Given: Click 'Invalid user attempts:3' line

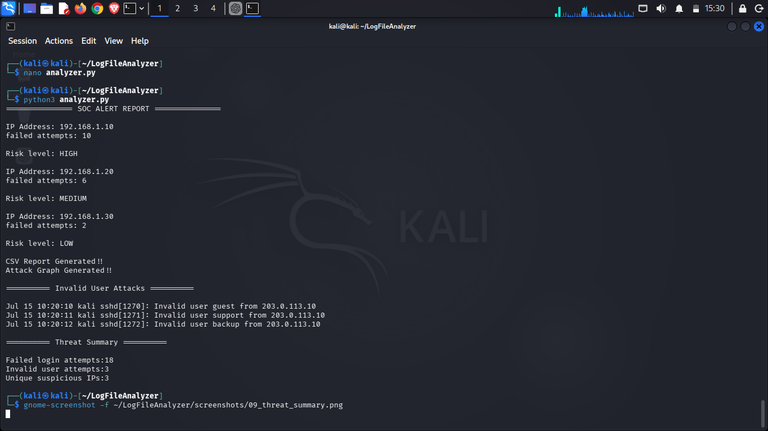Looking at the screenshot, I should point(57,369).
